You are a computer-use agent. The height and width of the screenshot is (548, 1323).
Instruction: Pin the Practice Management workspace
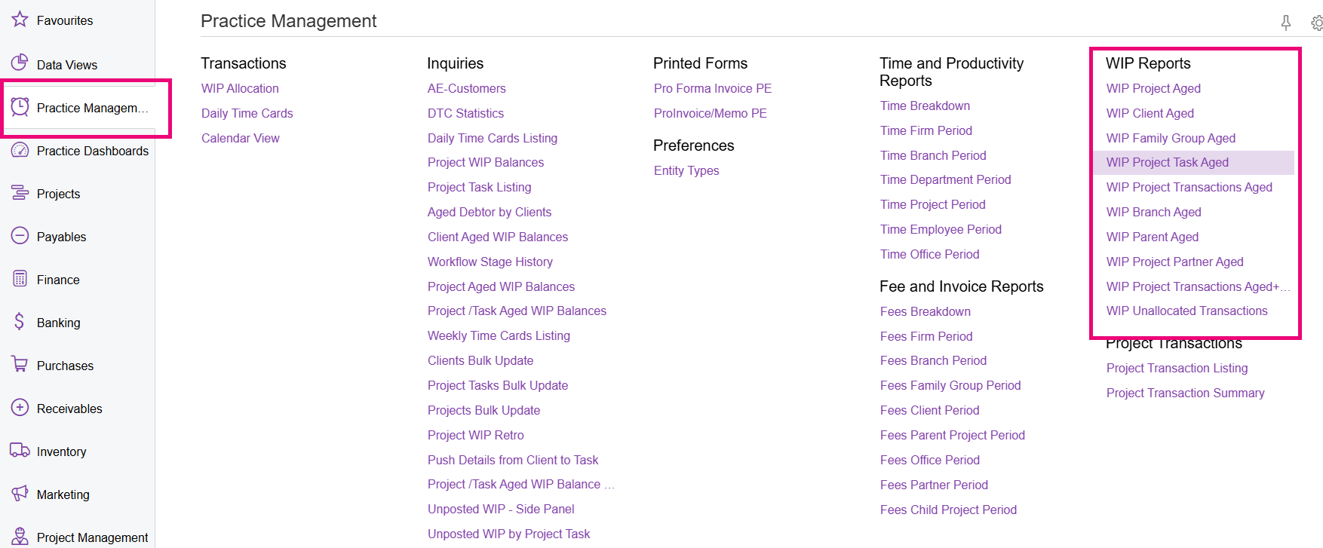pos(1286,23)
